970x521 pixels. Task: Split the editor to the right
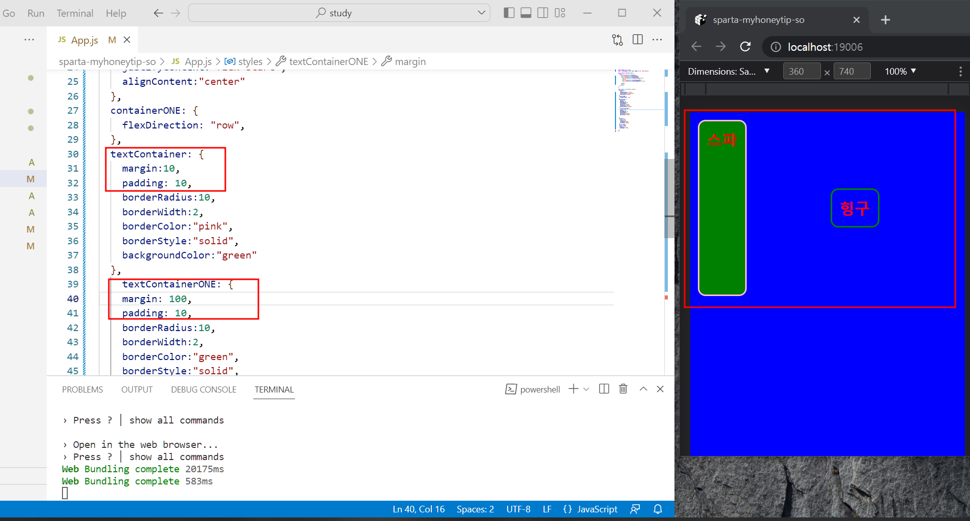(637, 40)
